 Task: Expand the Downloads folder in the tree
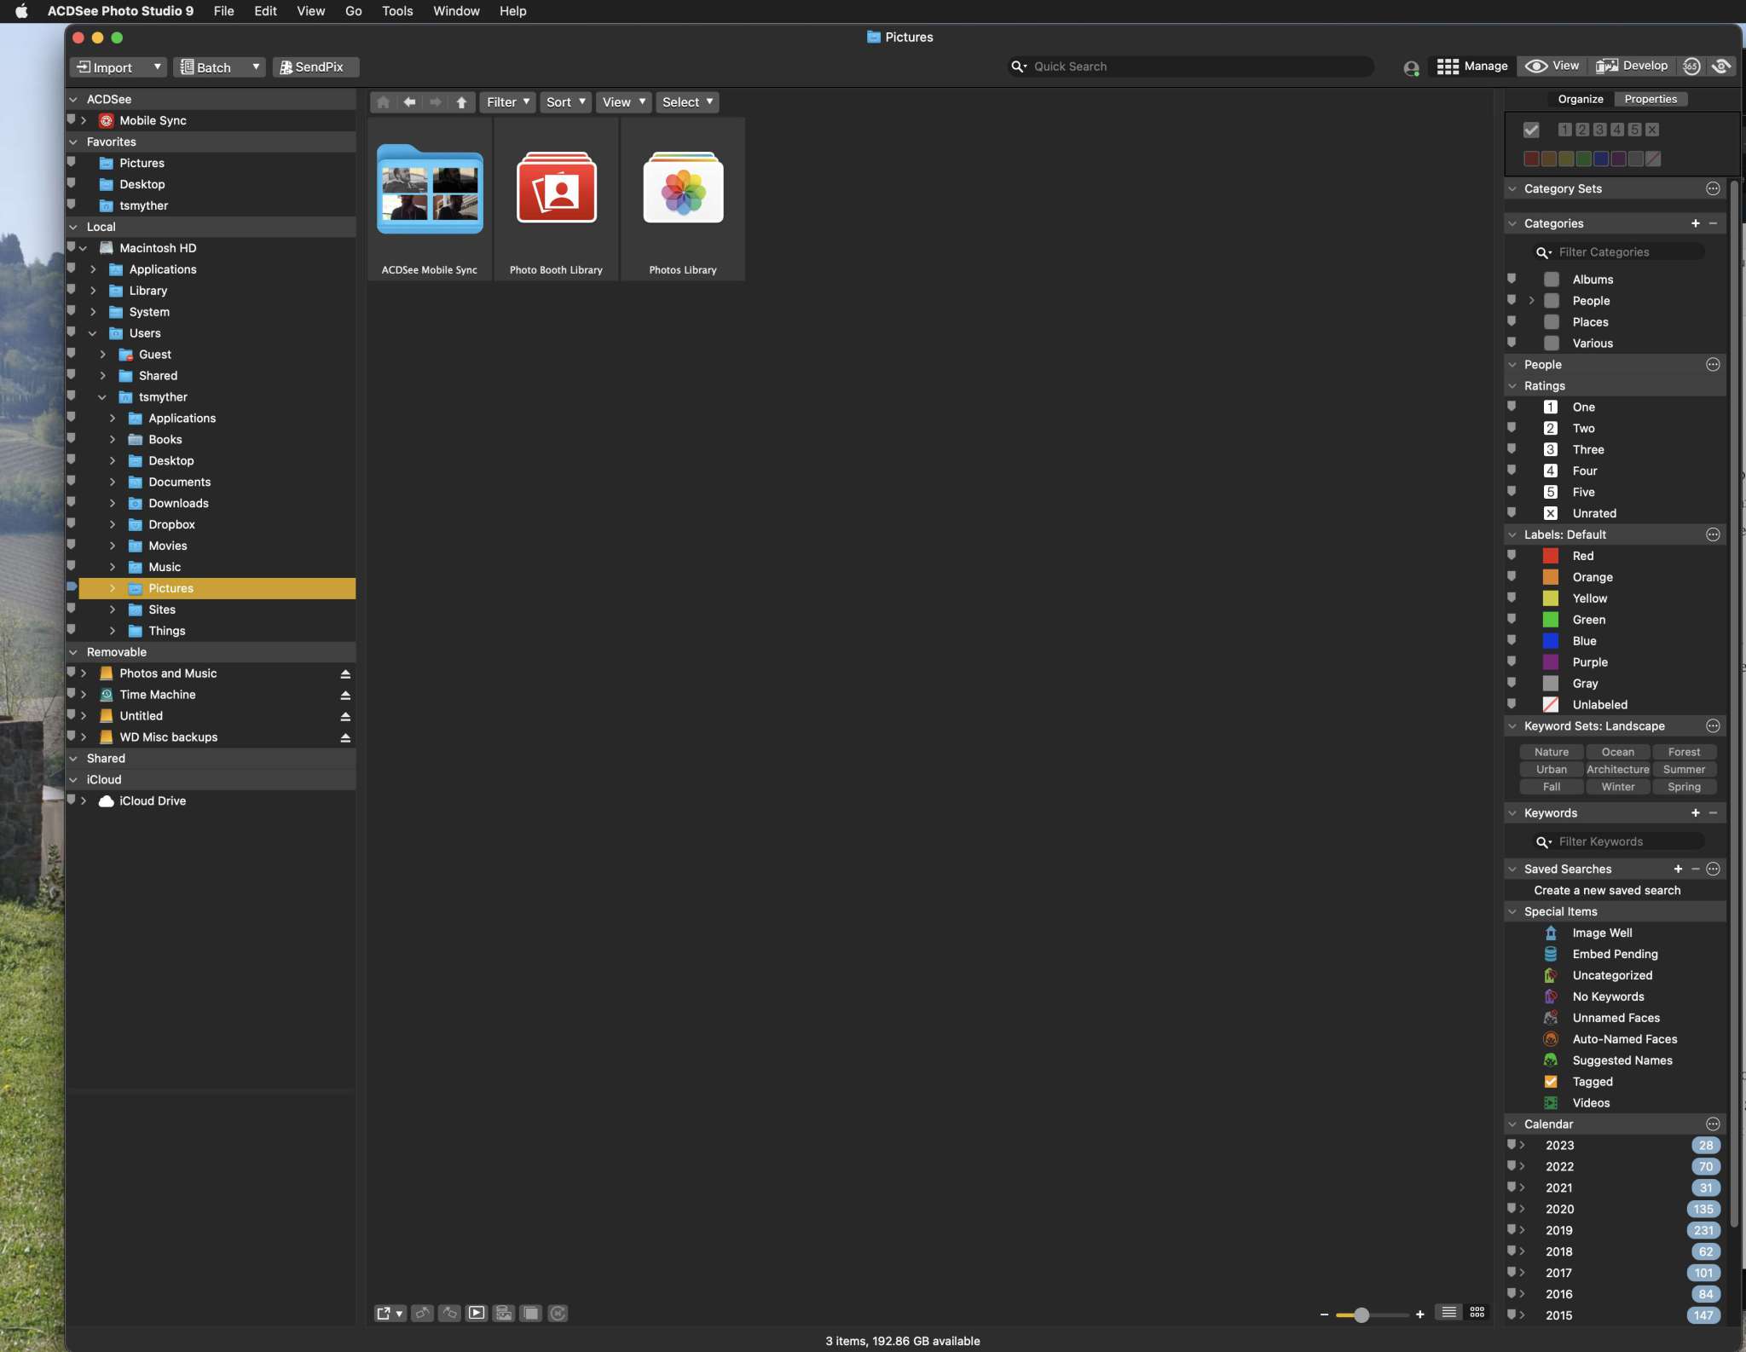tap(113, 503)
